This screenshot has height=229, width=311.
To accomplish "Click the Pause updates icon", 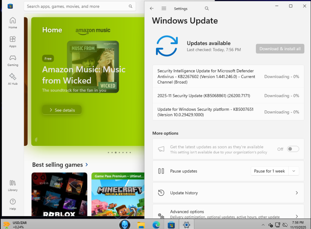I will 161,171.
